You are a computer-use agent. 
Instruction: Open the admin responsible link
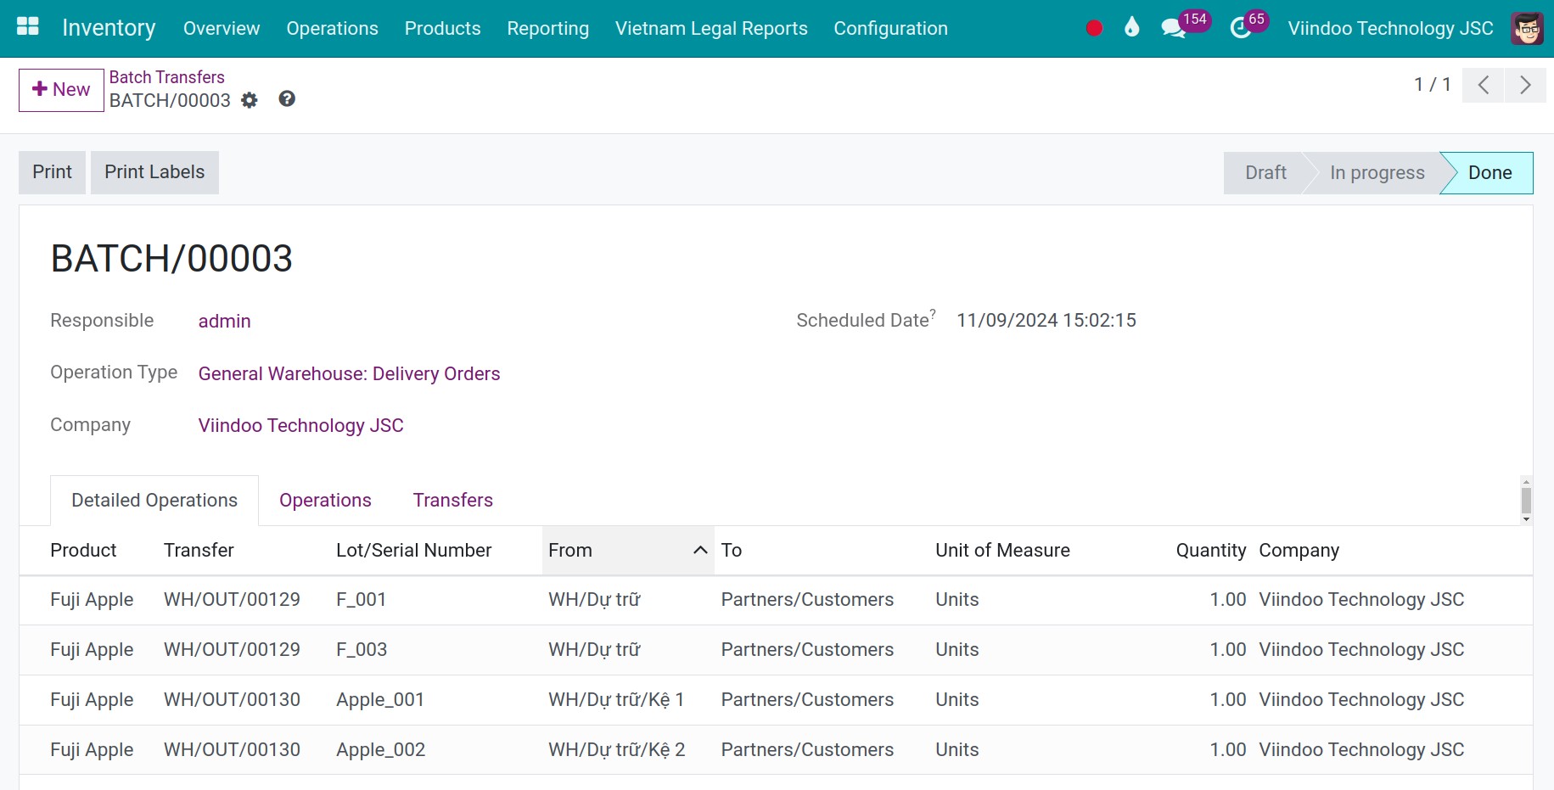[x=224, y=322]
